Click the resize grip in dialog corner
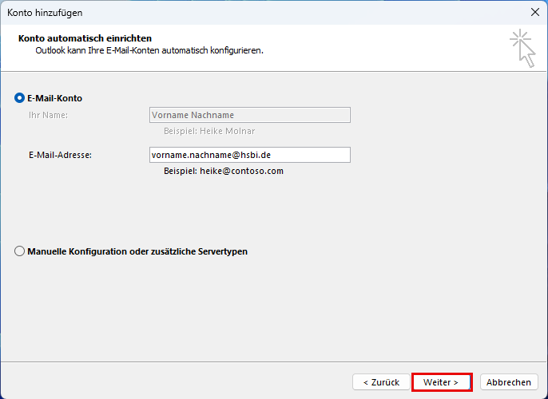548x399 pixels. [543, 394]
